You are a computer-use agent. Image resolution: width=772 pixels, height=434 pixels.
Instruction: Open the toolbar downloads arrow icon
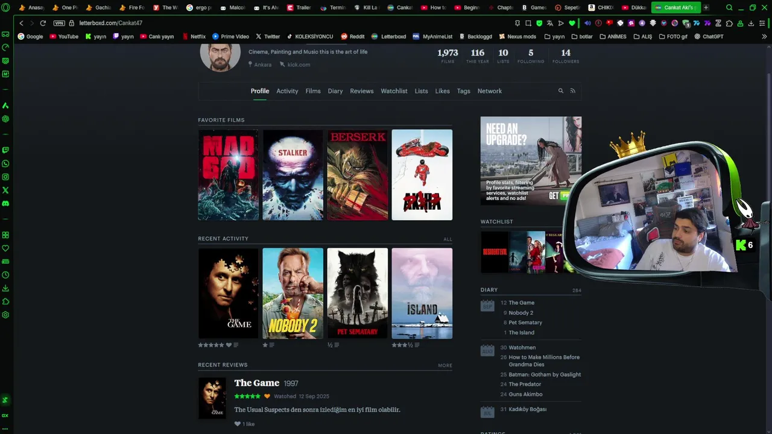[751, 23]
